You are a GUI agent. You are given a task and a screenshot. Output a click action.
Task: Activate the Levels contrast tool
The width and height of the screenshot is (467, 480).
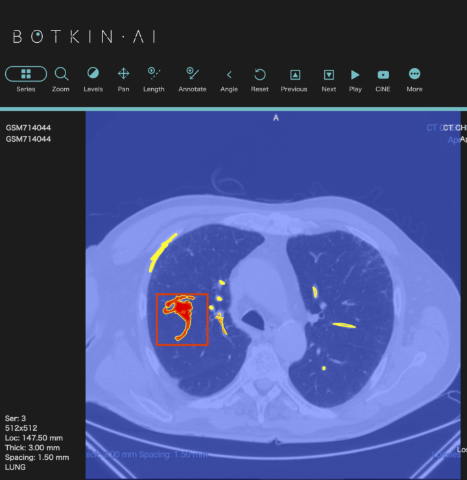click(93, 74)
